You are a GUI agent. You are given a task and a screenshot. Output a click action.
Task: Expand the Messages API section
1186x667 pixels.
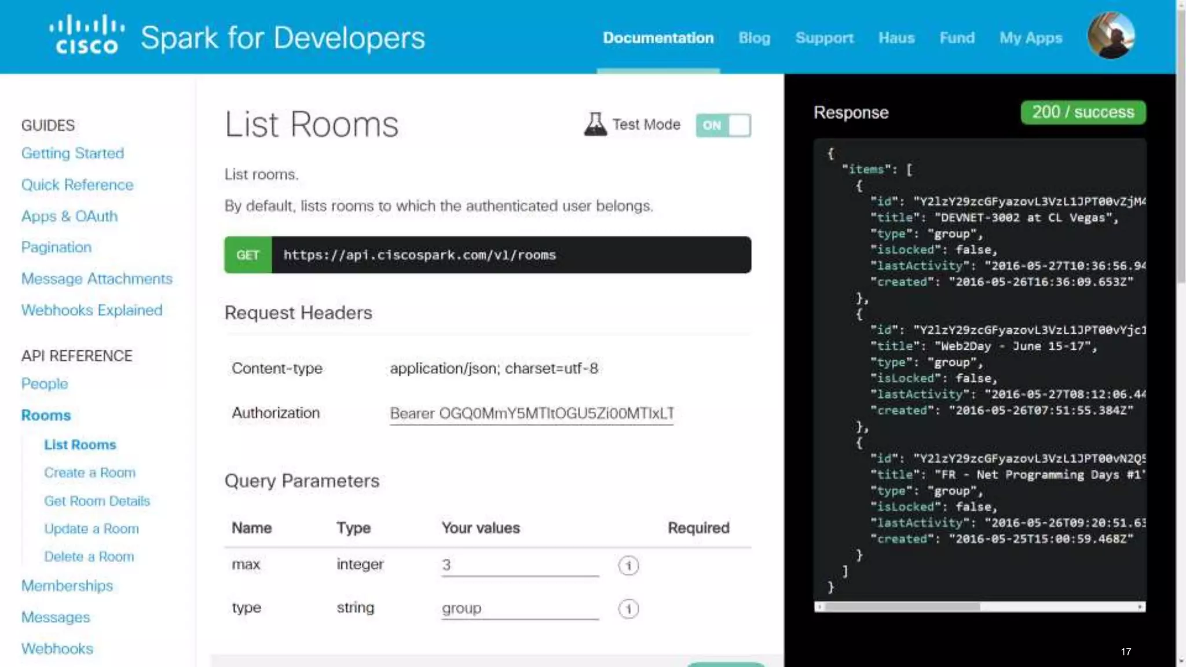(56, 617)
